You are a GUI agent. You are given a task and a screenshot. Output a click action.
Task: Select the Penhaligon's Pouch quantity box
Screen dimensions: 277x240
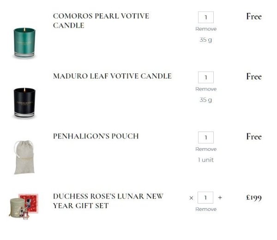coord(206,138)
